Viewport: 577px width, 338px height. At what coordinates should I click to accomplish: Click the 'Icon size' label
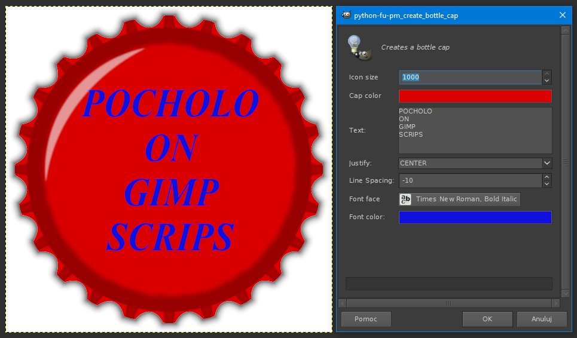[x=363, y=77]
